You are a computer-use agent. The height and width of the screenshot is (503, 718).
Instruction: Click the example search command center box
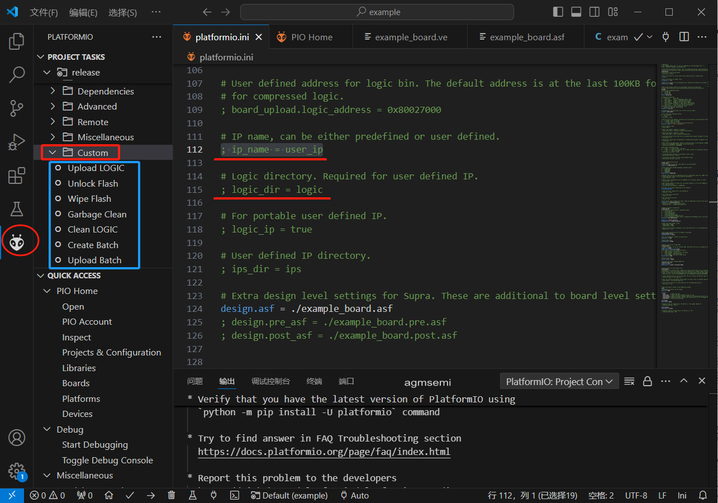pos(377,12)
